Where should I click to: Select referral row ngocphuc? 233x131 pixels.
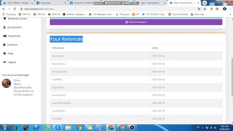click(136, 87)
